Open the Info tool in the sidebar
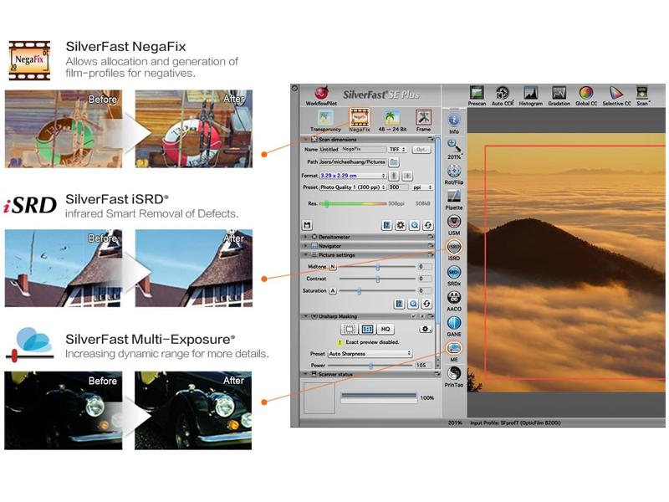 coord(454,120)
